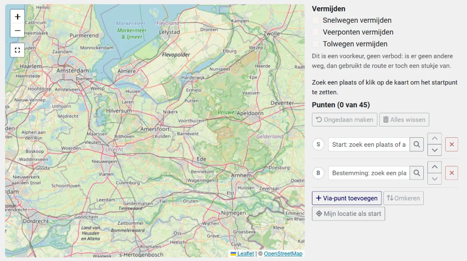Click Deventer on the map
This screenshot has height=261, width=467.
[282, 103]
